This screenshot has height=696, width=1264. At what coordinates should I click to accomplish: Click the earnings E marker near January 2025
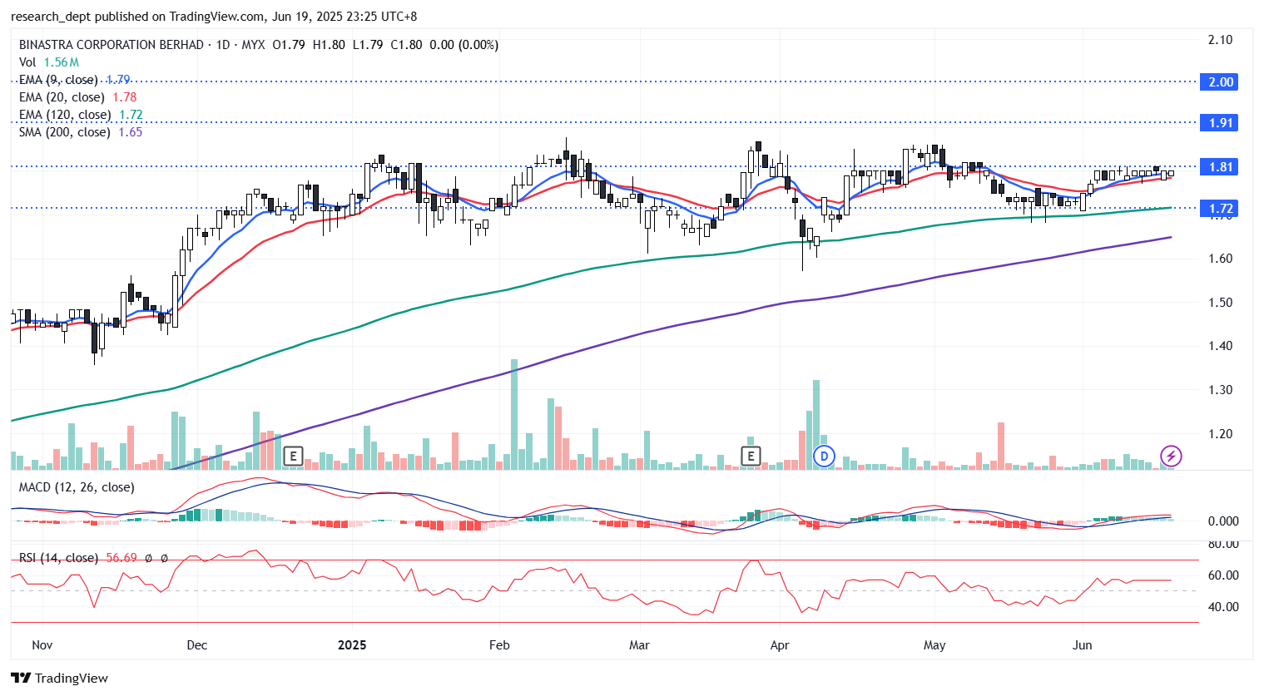pos(292,456)
